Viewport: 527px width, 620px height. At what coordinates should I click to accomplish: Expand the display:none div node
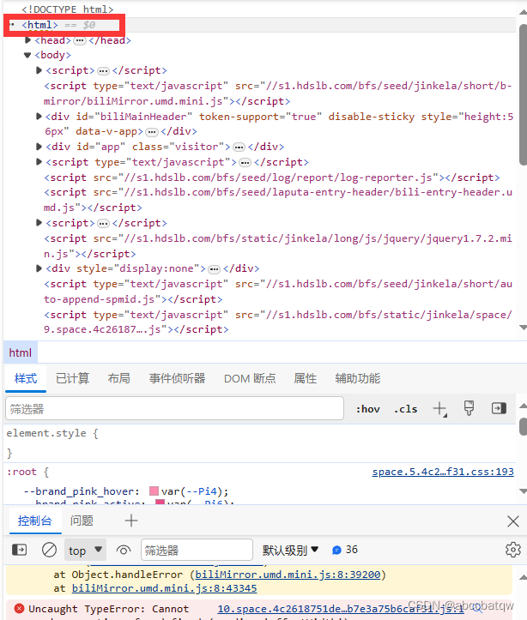coord(39,268)
